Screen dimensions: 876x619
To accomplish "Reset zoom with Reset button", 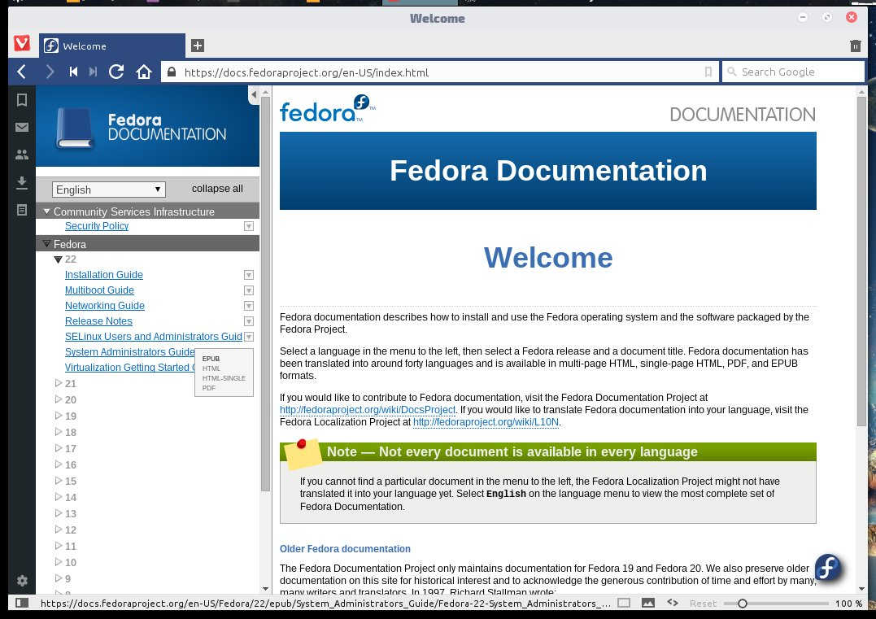I will tap(702, 604).
